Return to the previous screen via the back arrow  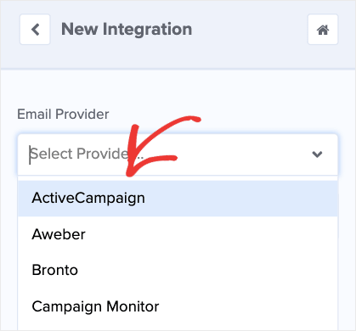(35, 30)
